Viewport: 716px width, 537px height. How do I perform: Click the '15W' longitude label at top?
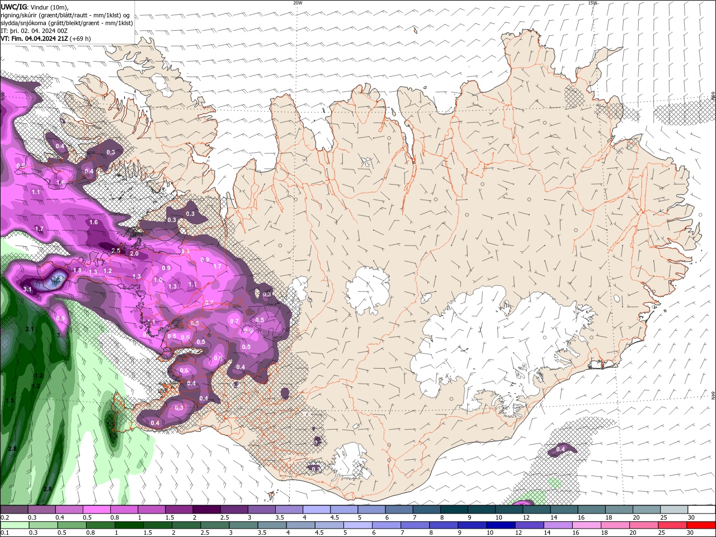point(592,3)
